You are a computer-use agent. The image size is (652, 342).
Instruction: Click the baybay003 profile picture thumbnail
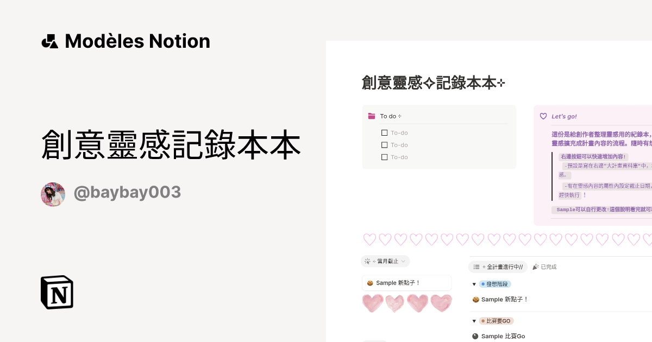coord(53,194)
